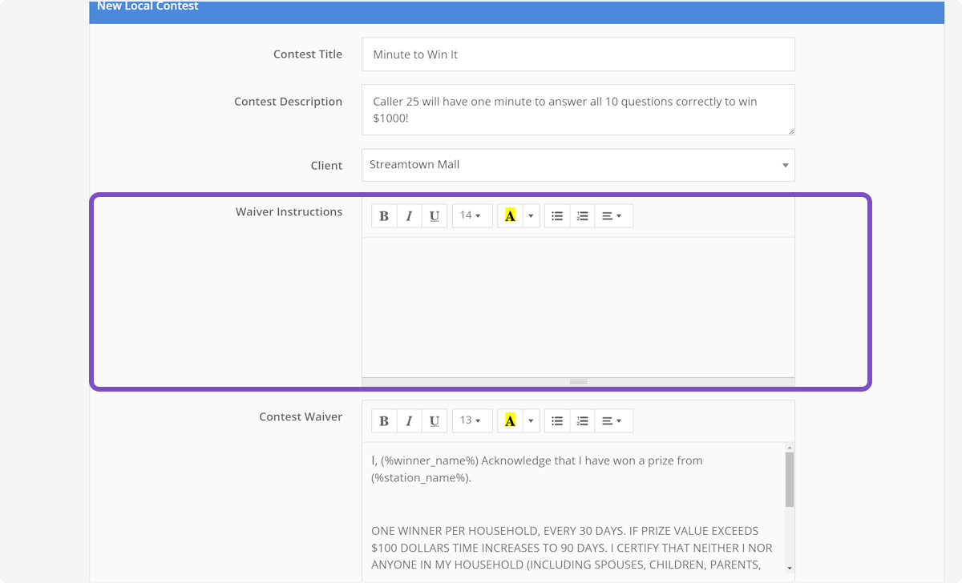Toggle italic in the Contest Waiver toolbar
Image resolution: width=962 pixels, height=583 pixels.
409,420
